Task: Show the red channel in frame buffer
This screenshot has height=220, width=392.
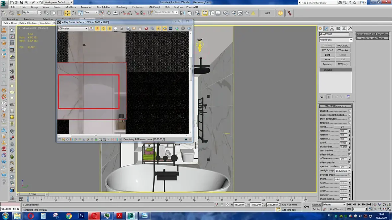Action: point(97,28)
